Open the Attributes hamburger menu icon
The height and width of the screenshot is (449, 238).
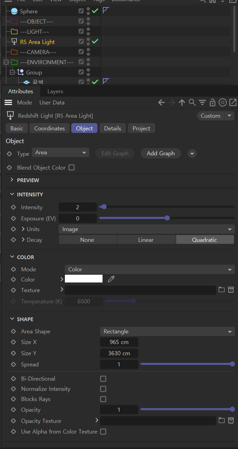click(x=8, y=102)
